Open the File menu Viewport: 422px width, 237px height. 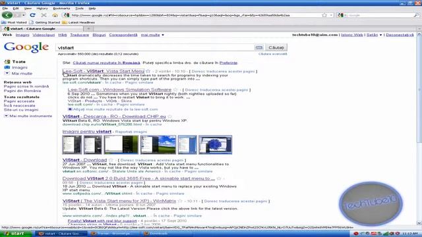(x=5, y=9)
